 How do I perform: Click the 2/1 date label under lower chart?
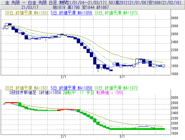[x=63, y=136]
